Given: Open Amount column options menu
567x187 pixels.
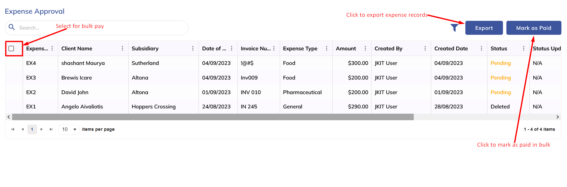Looking at the screenshot, I should 365,48.
